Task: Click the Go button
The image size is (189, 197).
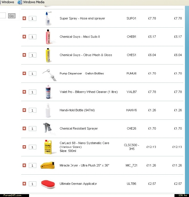Action: pos(12,16)
